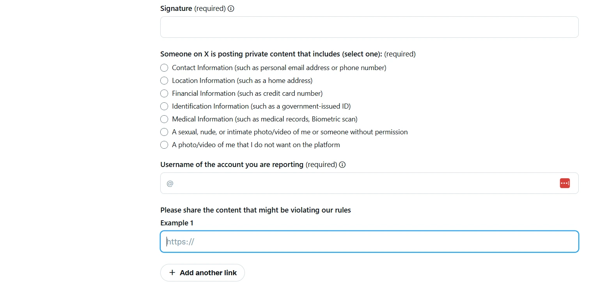The width and height of the screenshot is (592, 283).
Task: Select photo/video of me not wanted option
Action: pyautogui.click(x=164, y=145)
